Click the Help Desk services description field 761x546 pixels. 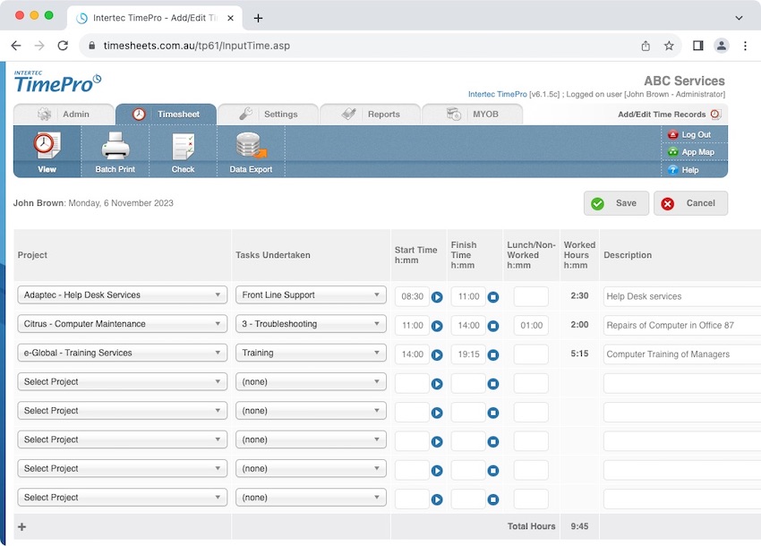(x=682, y=296)
